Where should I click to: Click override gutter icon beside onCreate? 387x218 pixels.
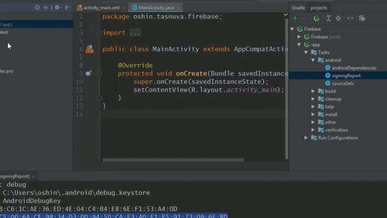pyautogui.click(x=88, y=73)
